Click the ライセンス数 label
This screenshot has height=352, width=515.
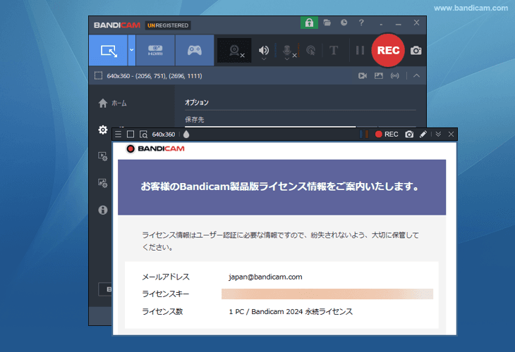tap(162, 312)
